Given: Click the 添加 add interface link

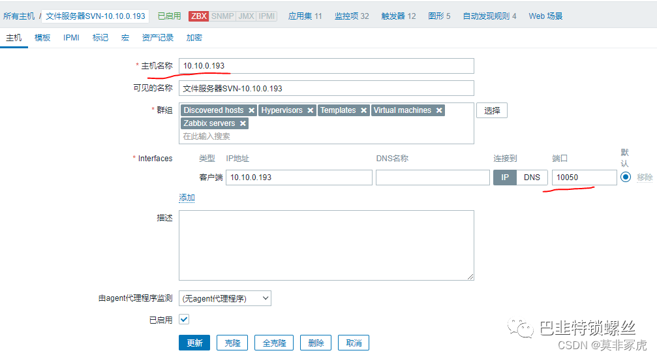Looking at the screenshot, I should pos(187,198).
